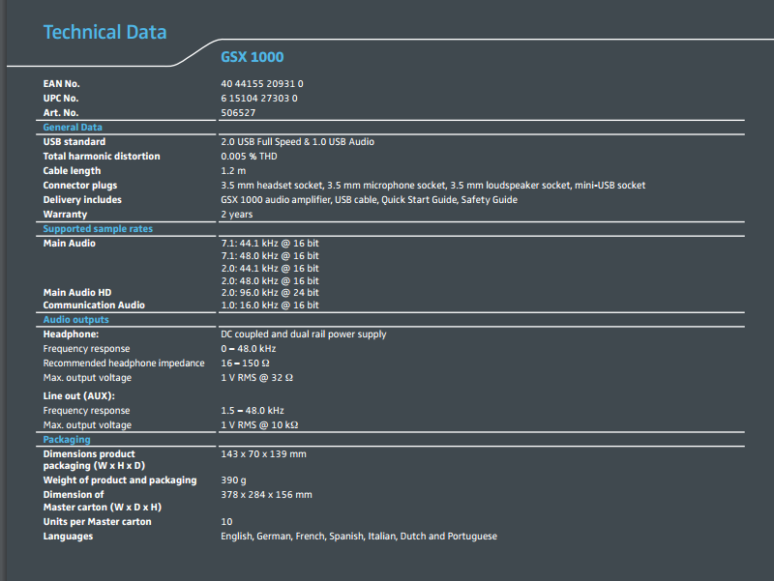This screenshot has height=581, width=774.
Task: Select 'Total harmonic distortion' label
Action: tap(102, 156)
